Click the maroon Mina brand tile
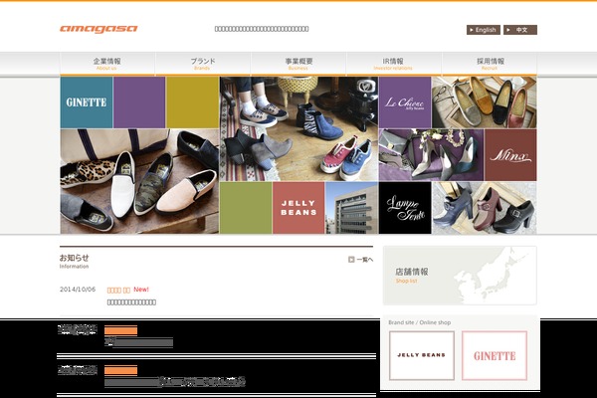597x398 pixels. click(510, 155)
